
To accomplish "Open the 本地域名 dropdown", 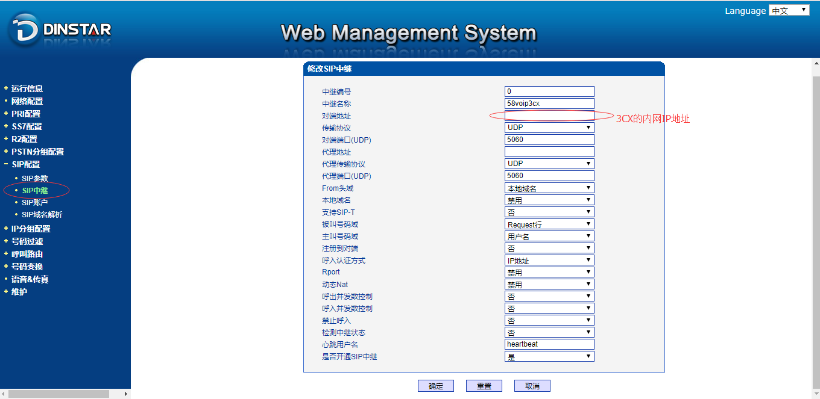I will coord(549,200).
